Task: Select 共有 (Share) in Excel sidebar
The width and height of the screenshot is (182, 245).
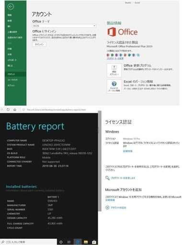Action: 10,55
